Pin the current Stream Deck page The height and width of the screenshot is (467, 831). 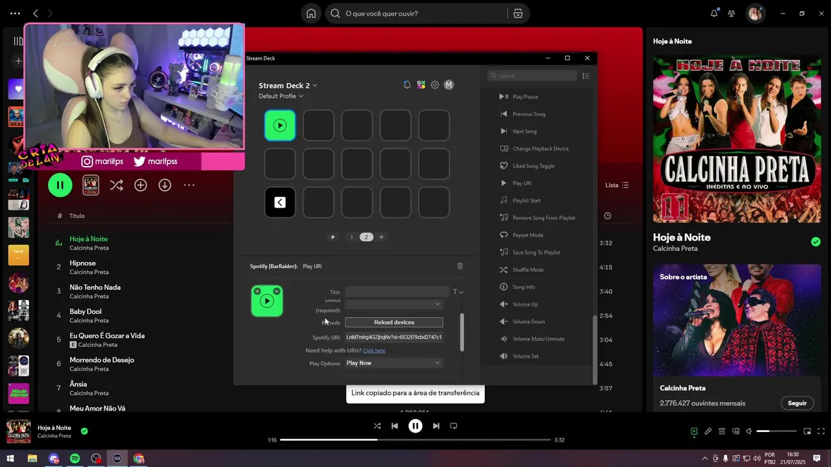333,237
